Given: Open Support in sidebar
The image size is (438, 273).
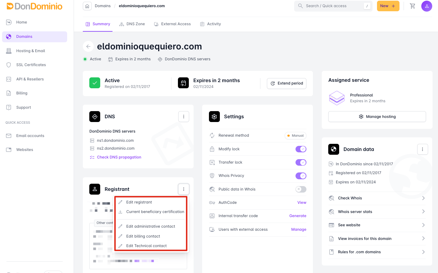Looking at the screenshot, I should click(34, 107).
